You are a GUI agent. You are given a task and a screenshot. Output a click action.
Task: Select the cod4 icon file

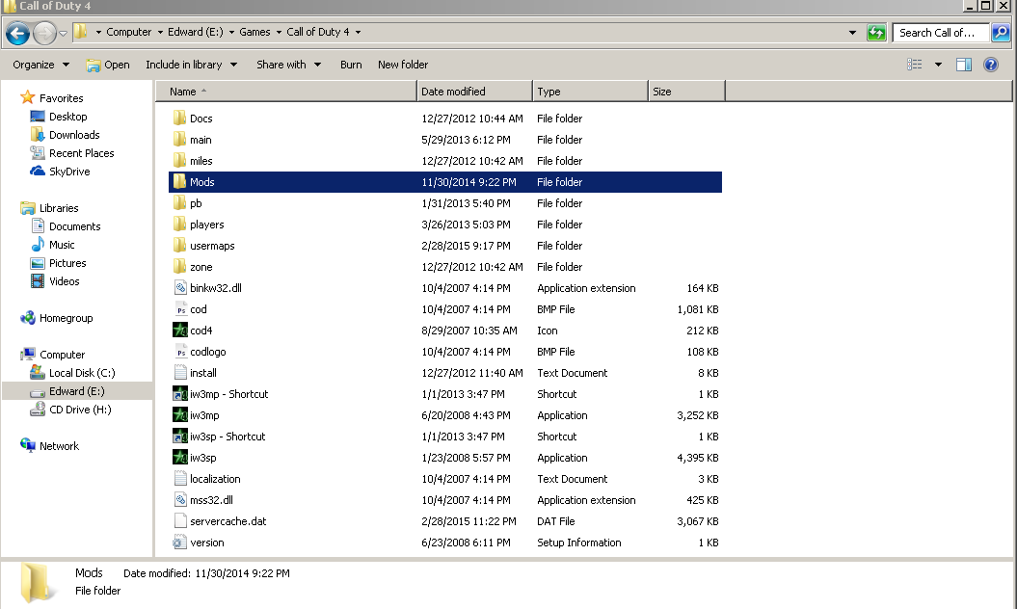click(x=201, y=331)
